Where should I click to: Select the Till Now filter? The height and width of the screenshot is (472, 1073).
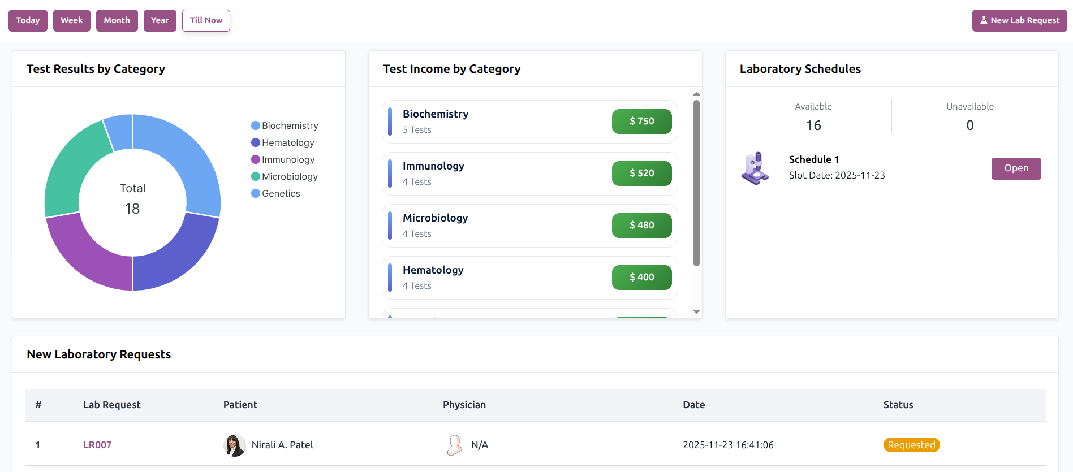tap(206, 20)
